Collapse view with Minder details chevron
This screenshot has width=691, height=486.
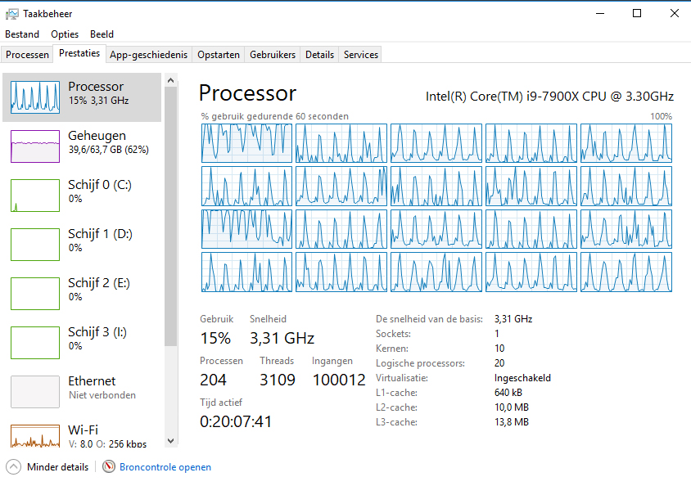point(13,467)
